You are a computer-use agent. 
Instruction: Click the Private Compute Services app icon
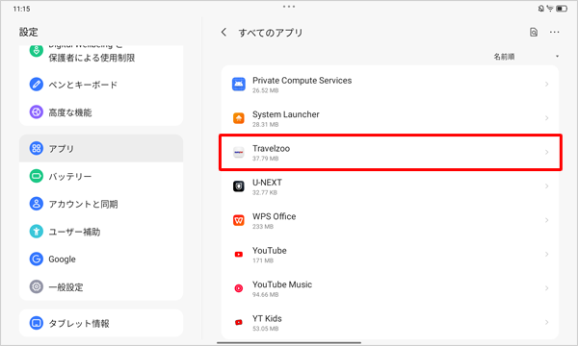tap(239, 85)
